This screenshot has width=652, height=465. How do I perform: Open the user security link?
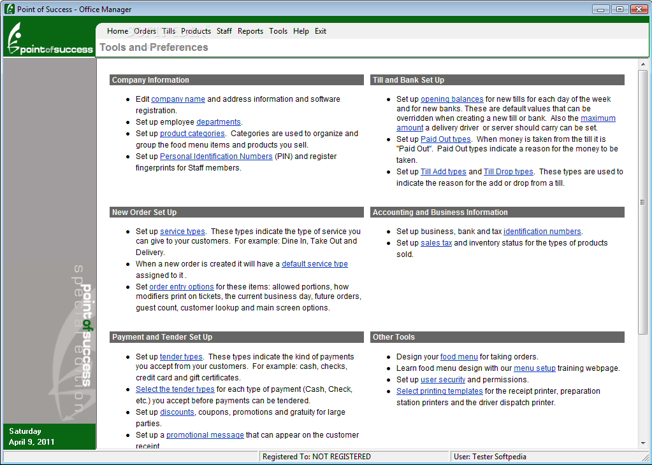point(443,380)
